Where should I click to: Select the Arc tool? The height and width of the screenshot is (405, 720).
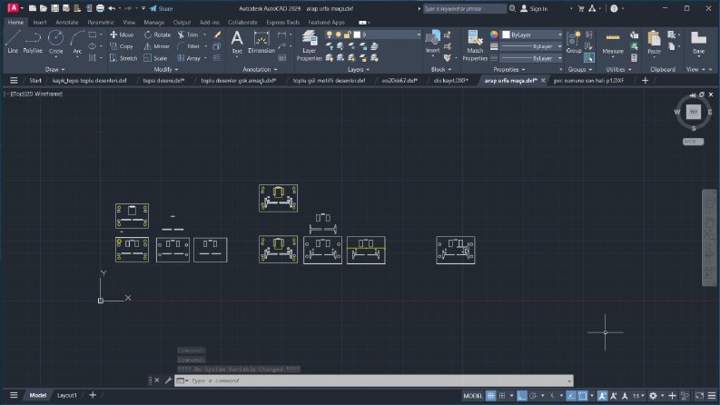click(x=77, y=43)
